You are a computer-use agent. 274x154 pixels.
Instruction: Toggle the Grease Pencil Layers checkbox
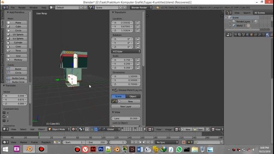[x=116, y=90]
